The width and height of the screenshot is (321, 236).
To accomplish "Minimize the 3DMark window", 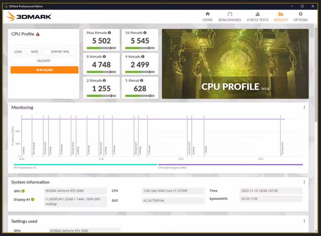I will click(292, 6).
